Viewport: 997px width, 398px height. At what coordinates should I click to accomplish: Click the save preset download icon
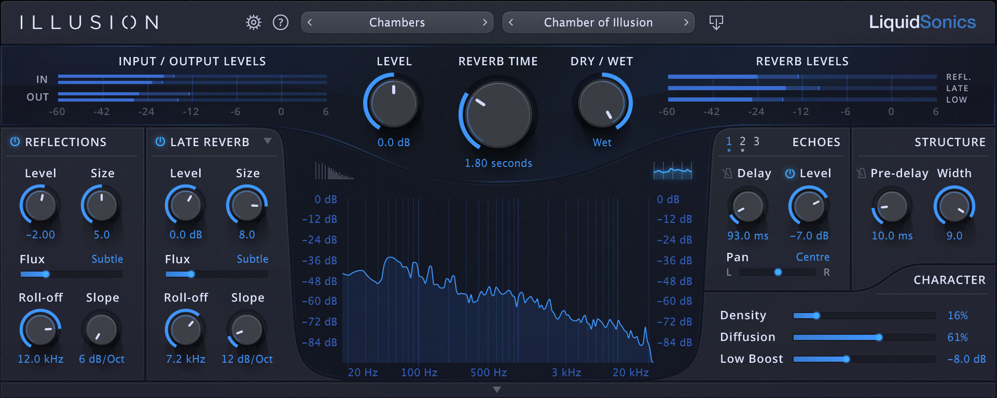point(716,22)
